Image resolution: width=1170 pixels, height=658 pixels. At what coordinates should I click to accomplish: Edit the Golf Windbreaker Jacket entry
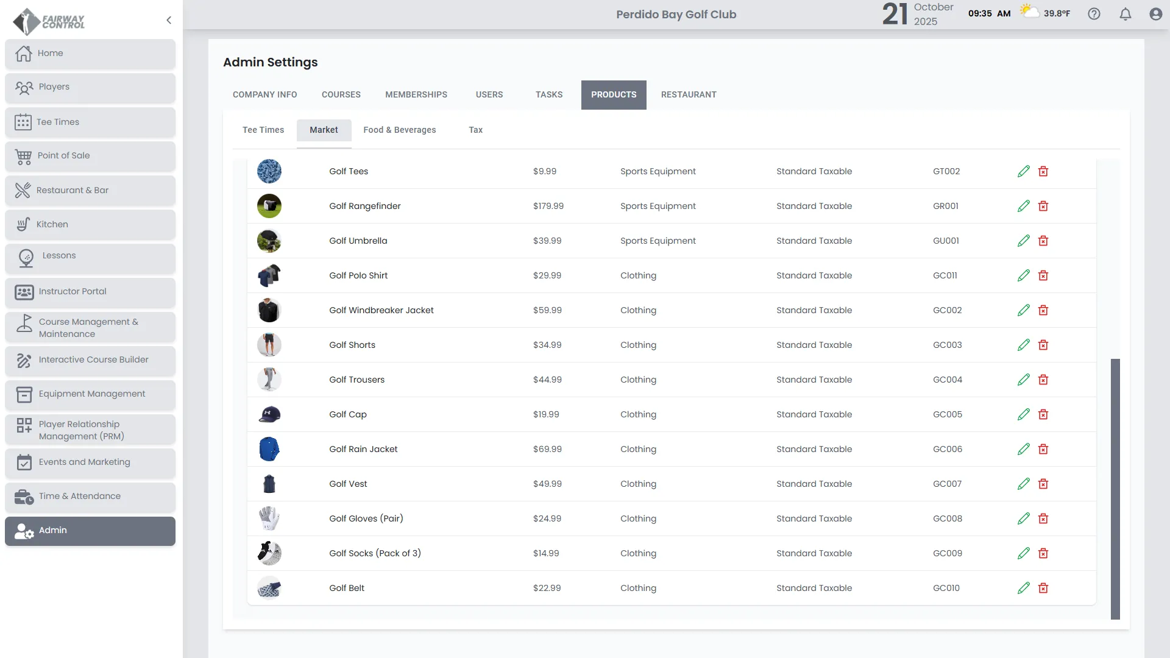(x=1023, y=310)
